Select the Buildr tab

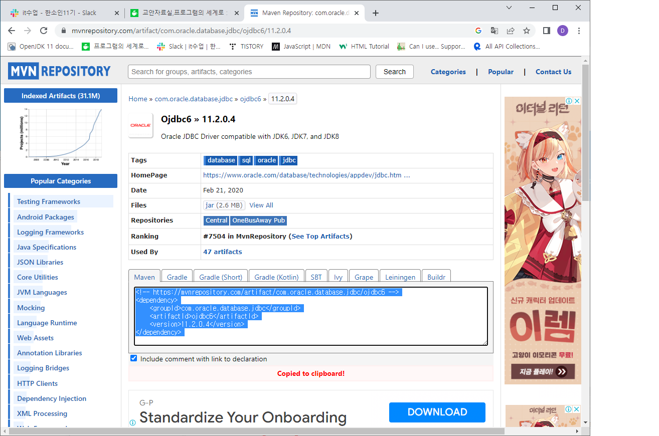[436, 277]
